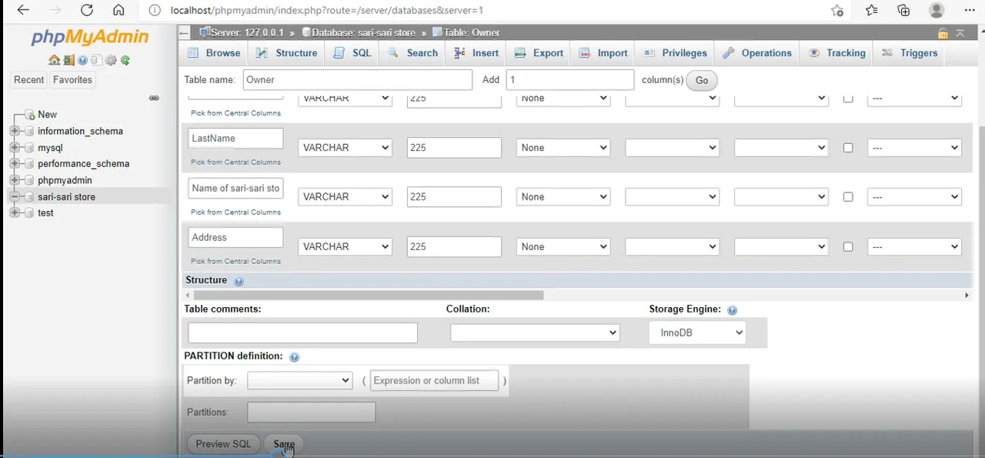This screenshot has width=985, height=458.
Task: Click the Table comments input field
Action: tap(302, 333)
